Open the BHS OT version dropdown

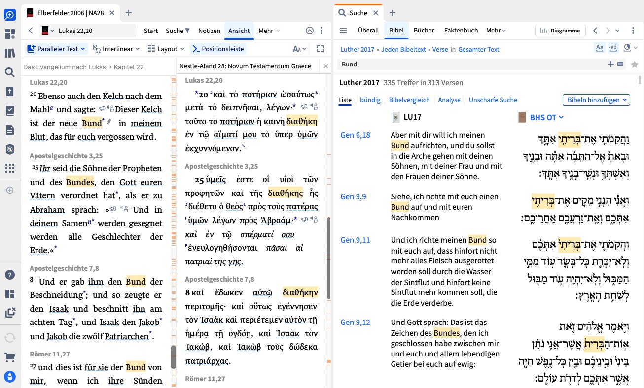click(x=546, y=117)
